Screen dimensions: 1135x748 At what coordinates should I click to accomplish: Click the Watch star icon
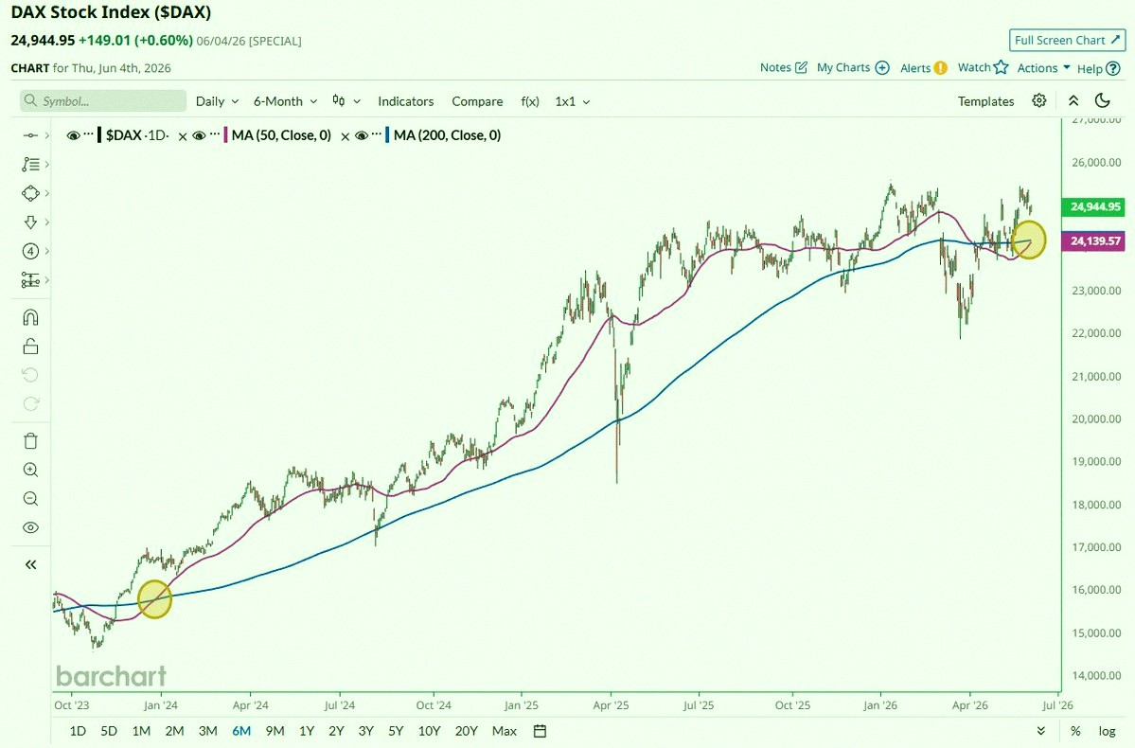point(1002,67)
